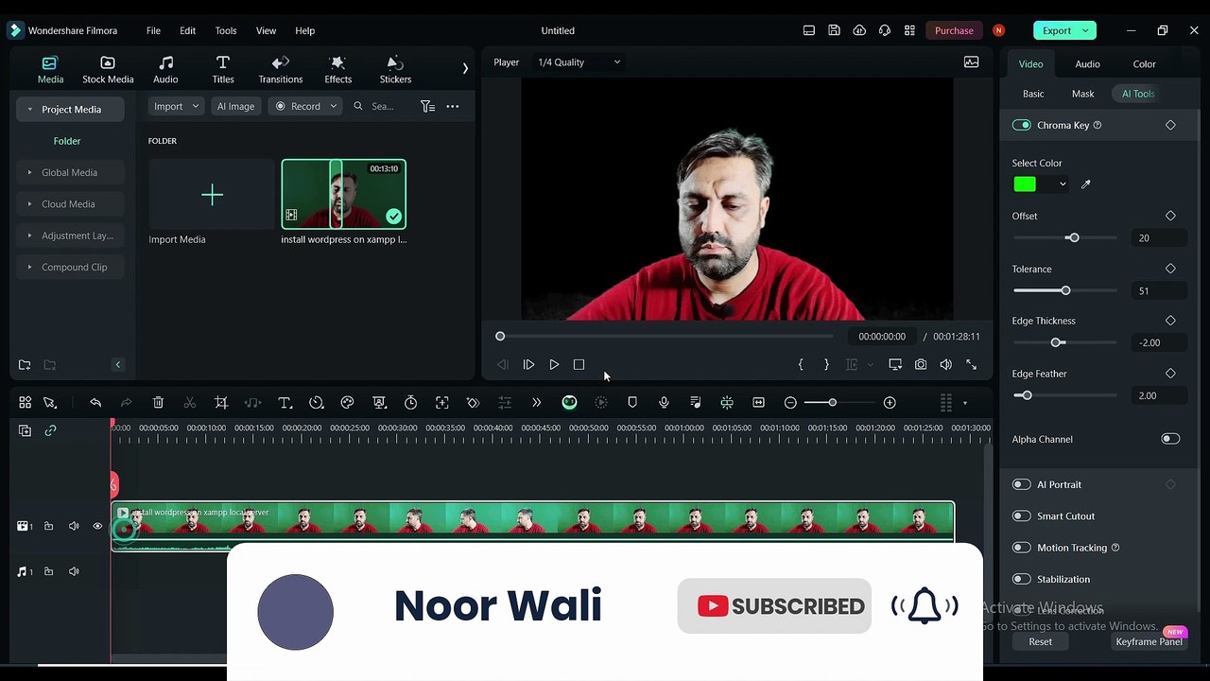Disable the Chroma Key toggle

coord(1021,125)
